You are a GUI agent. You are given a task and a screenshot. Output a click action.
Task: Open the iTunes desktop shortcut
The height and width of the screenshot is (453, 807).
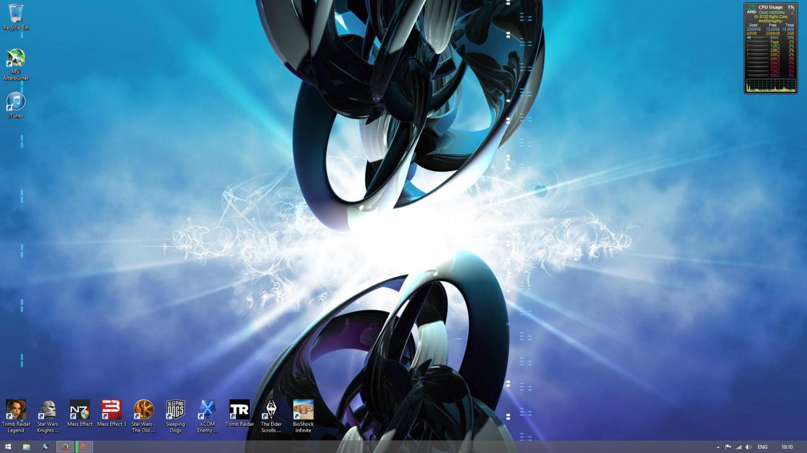[x=16, y=106]
